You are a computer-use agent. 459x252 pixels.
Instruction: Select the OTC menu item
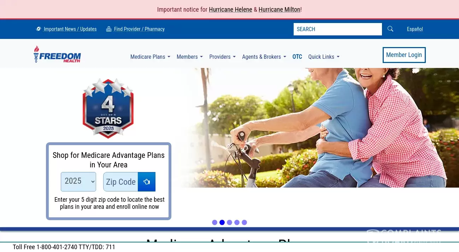(x=297, y=57)
